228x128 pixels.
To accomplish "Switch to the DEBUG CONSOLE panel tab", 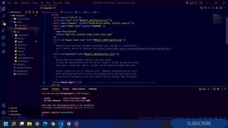I will (x=79, y=89).
